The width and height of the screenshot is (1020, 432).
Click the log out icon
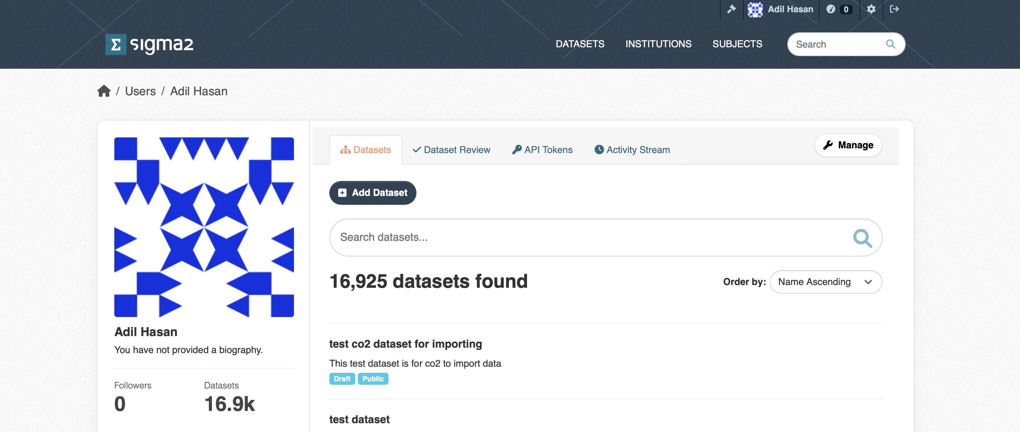coord(894,9)
